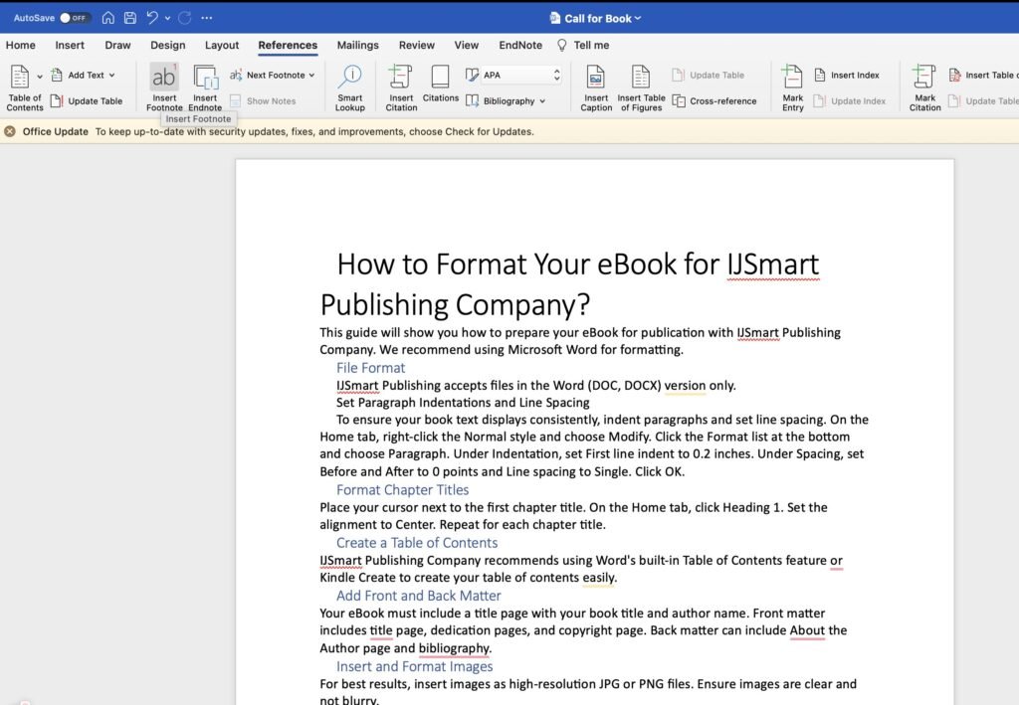Screen dimensions: 1019x705
Task: Click the Update Index button
Action: (x=850, y=101)
